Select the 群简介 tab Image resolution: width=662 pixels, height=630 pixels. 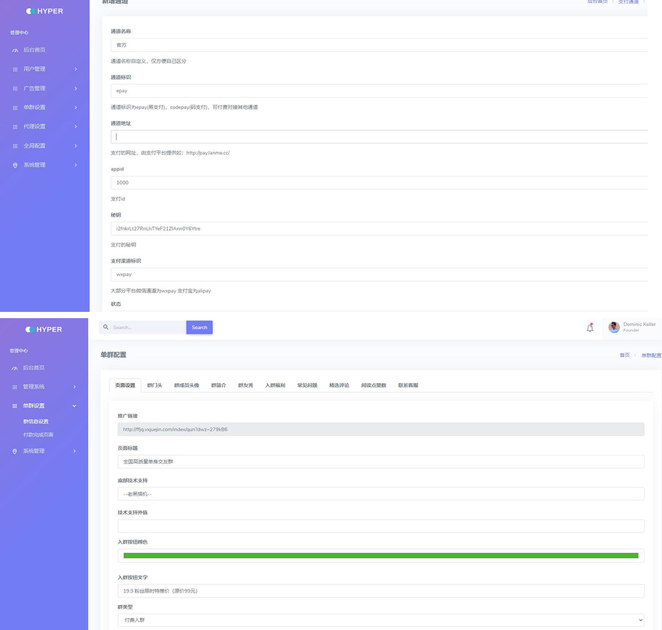219,385
